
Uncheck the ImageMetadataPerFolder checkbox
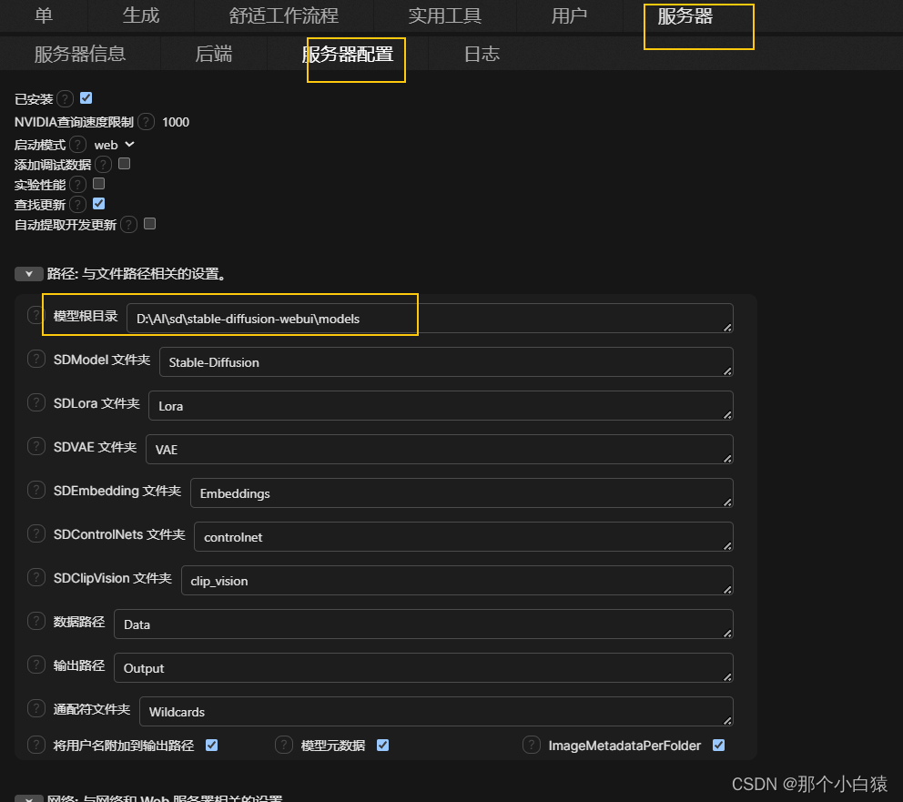pyautogui.click(x=719, y=745)
